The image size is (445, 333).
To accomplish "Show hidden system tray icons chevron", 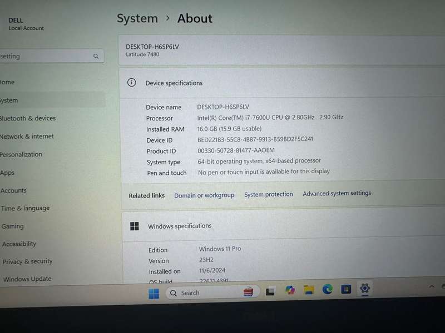I will click(432, 286).
